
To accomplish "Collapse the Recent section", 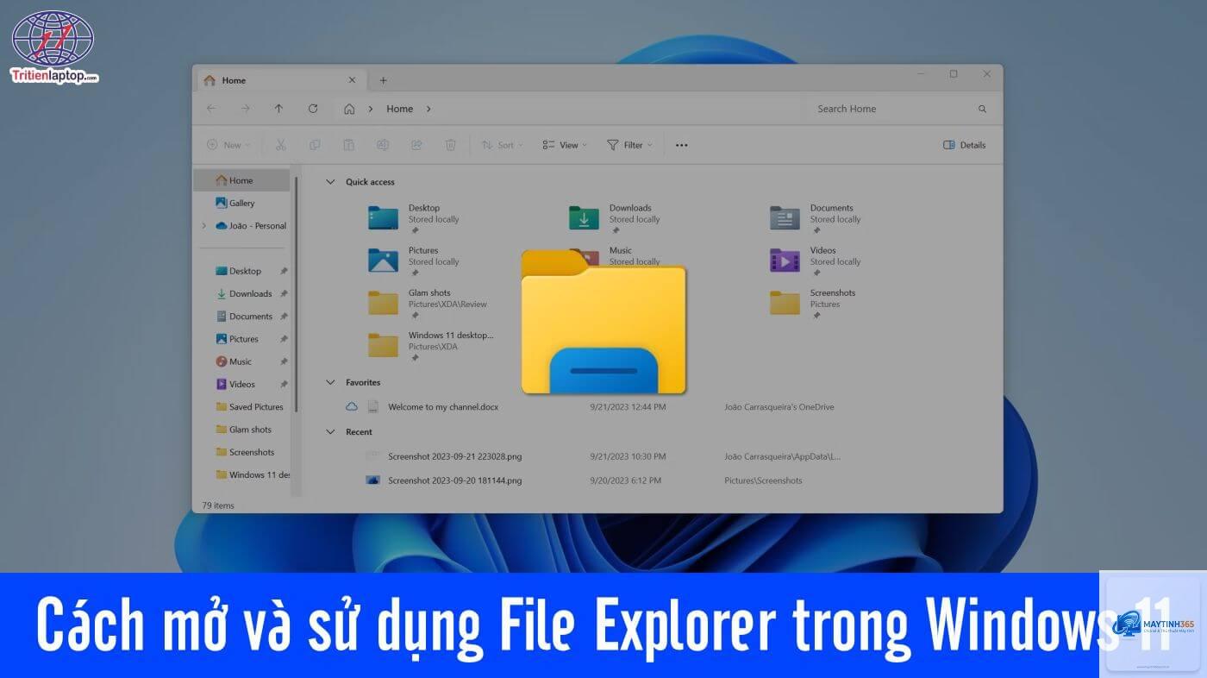I will tap(329, 431).
